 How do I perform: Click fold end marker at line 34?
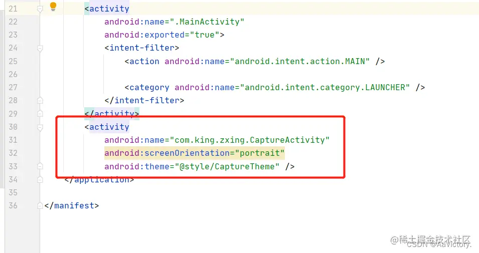point(40,179)
